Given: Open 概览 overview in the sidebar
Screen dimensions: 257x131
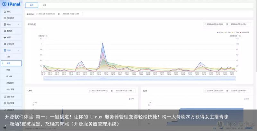Looking at the screenshot, I should click(x=11, y=12).
